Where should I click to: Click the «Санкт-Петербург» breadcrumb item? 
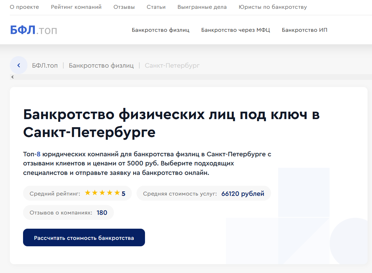pyautogui.click(x=172, y=65)
